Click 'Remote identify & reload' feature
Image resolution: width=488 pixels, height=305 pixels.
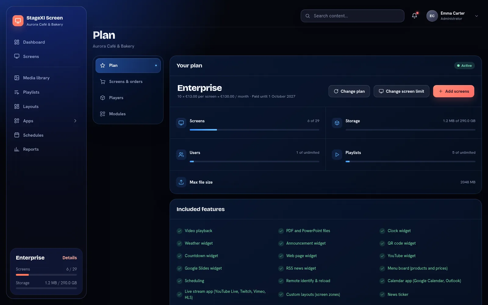click(308, 281)
